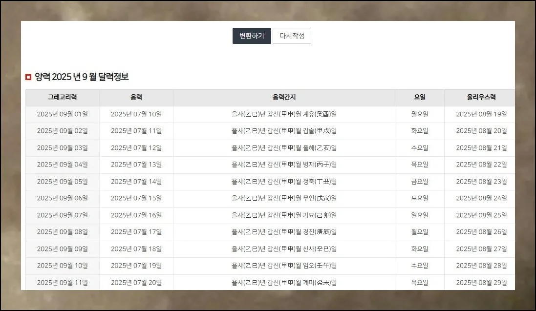Click the 요일 column header

point(419,97)
